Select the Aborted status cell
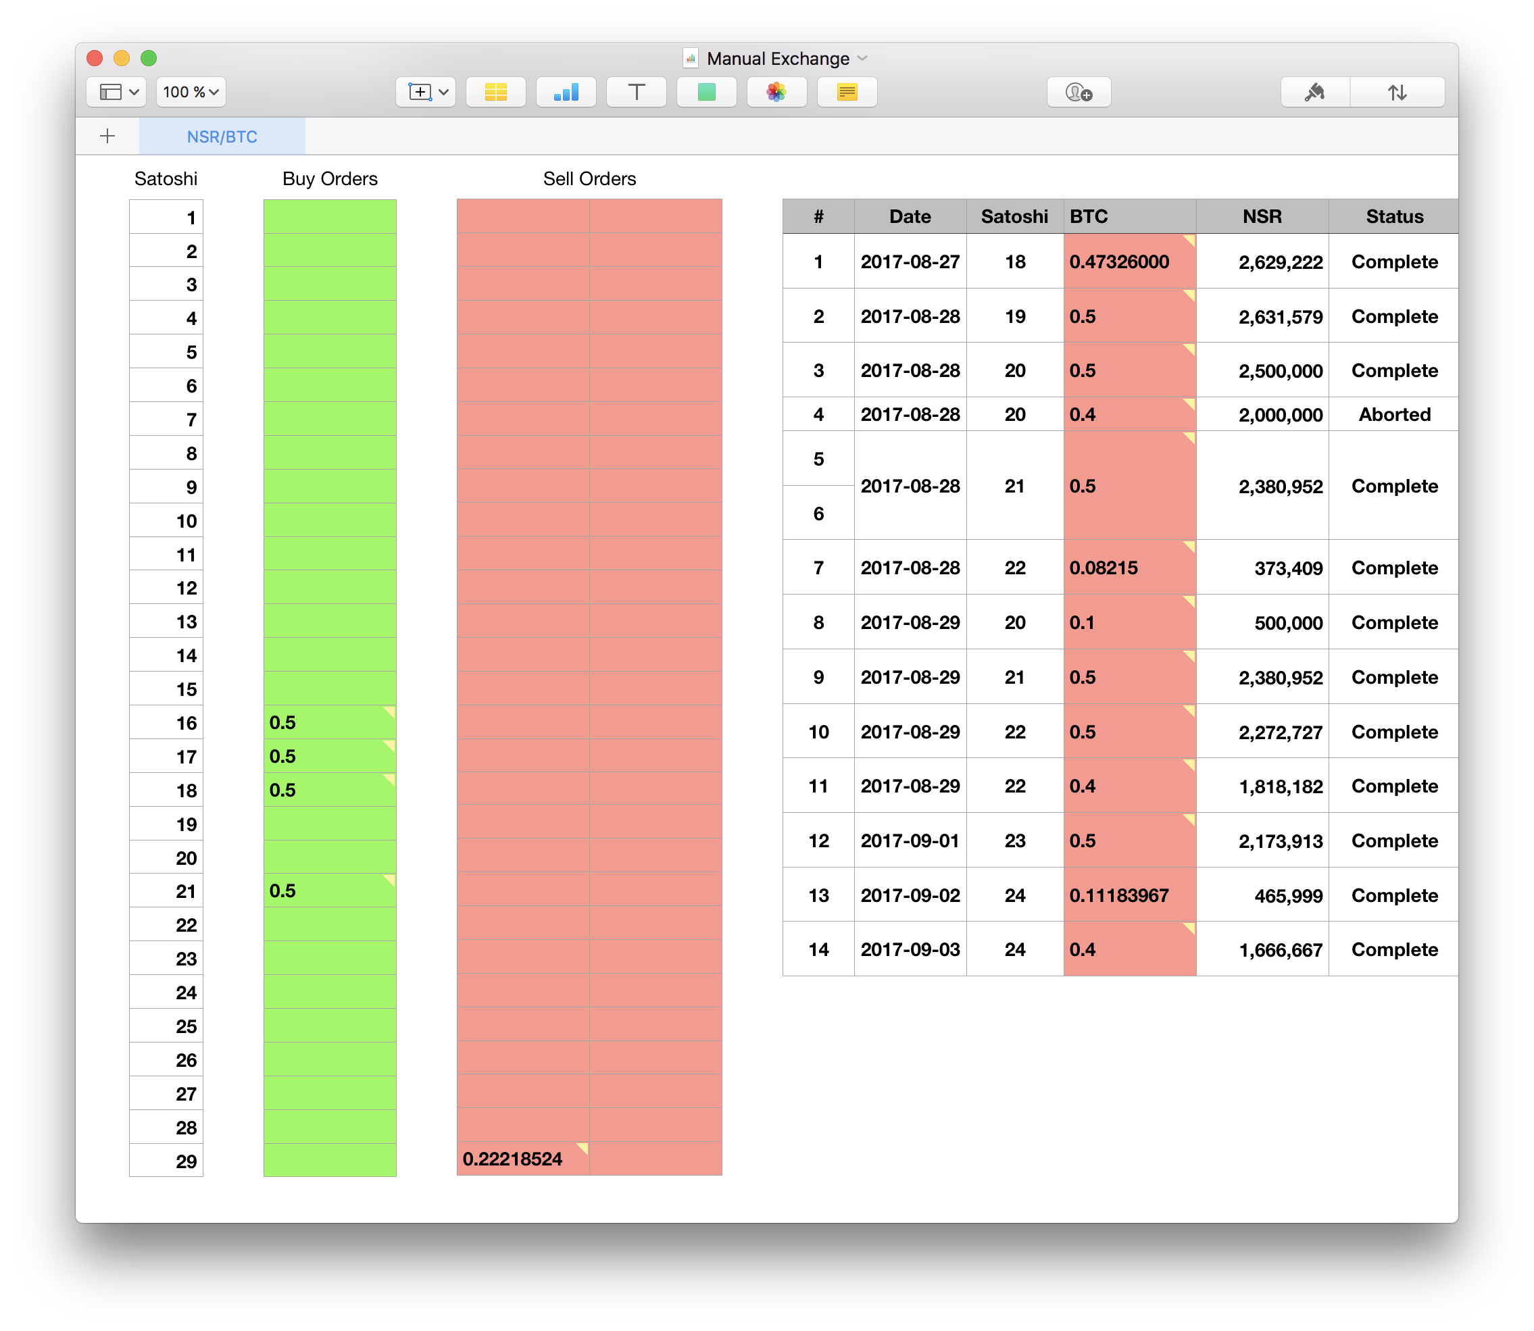 click(x=1393, y=414)
